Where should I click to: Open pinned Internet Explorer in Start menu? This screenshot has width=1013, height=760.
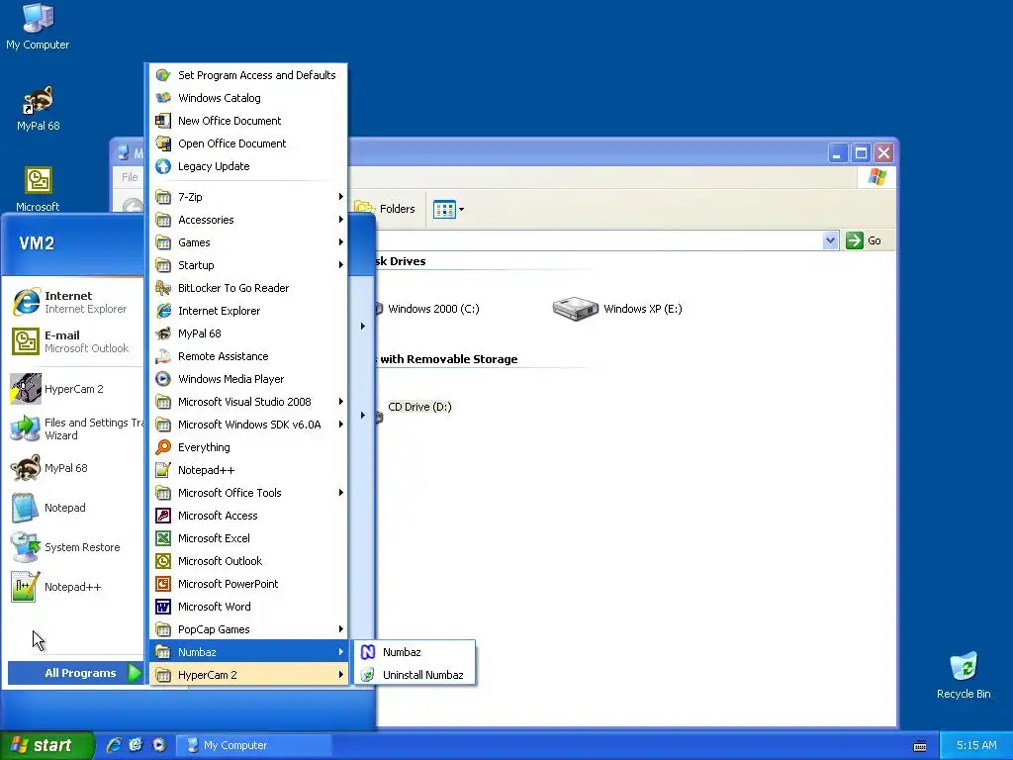coord(74,302)
